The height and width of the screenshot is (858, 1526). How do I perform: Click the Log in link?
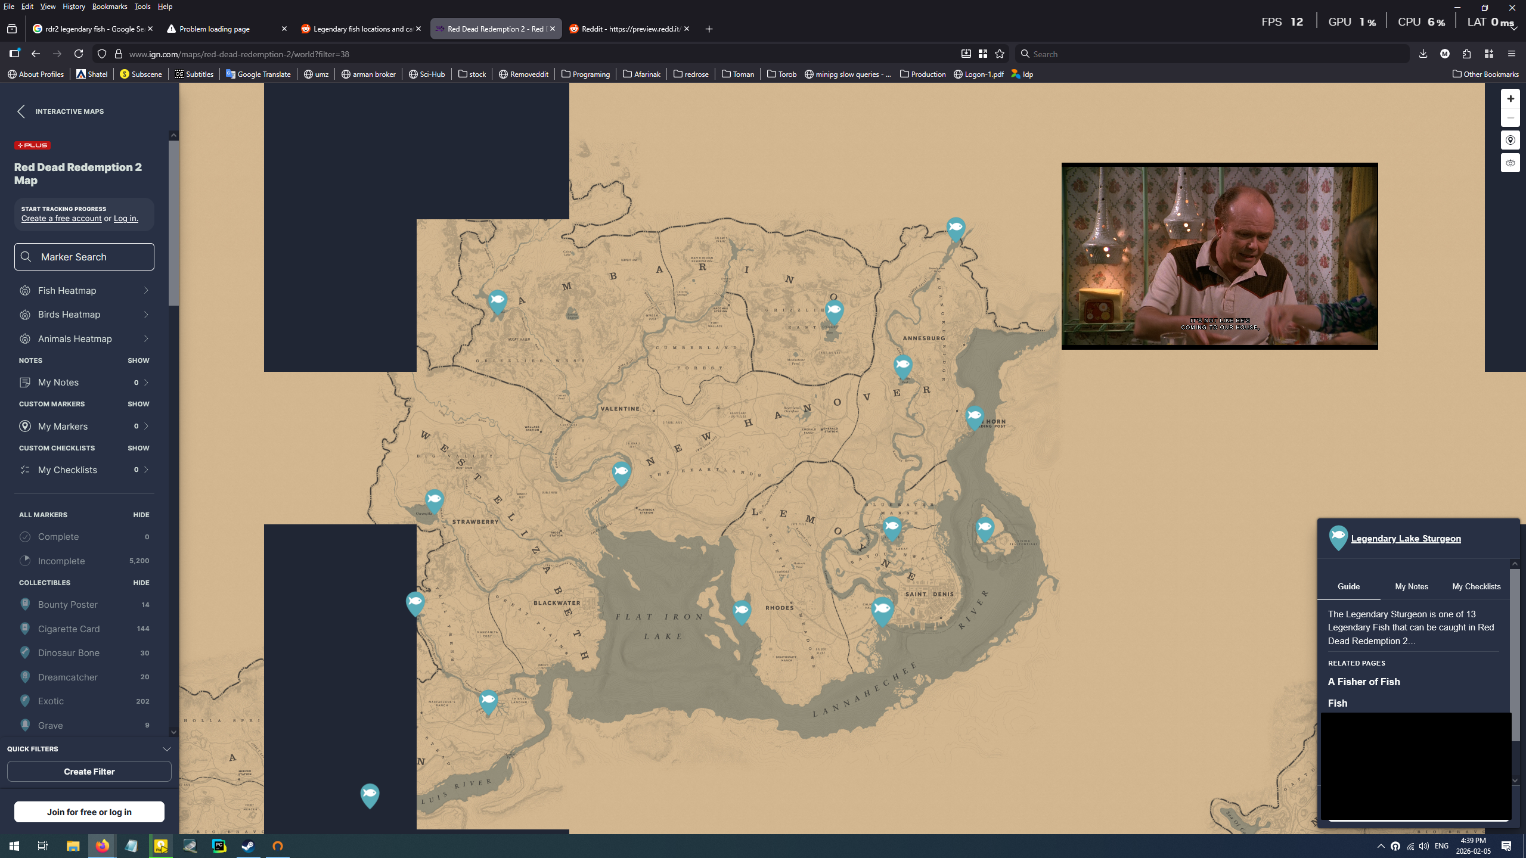coord(126,219)
